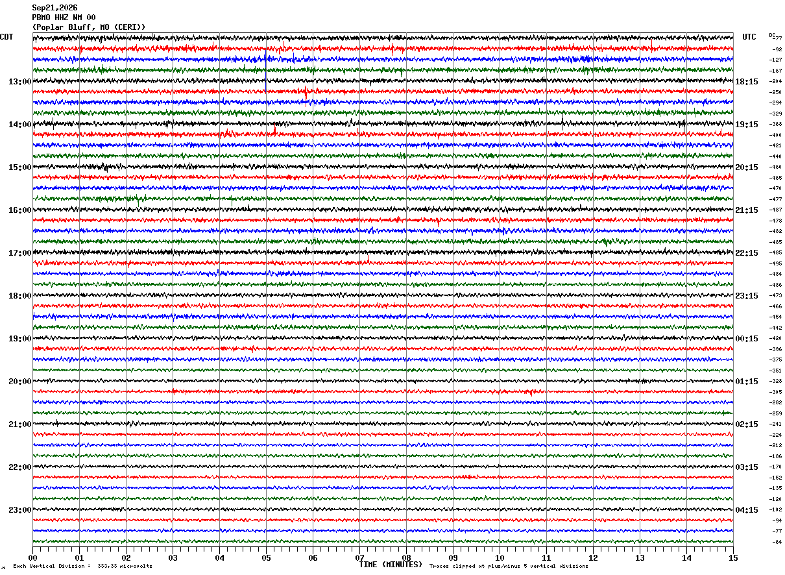Click the 00:15 UTC time label
The height and width of the screenshot is (575, 785).
(747, 338)
